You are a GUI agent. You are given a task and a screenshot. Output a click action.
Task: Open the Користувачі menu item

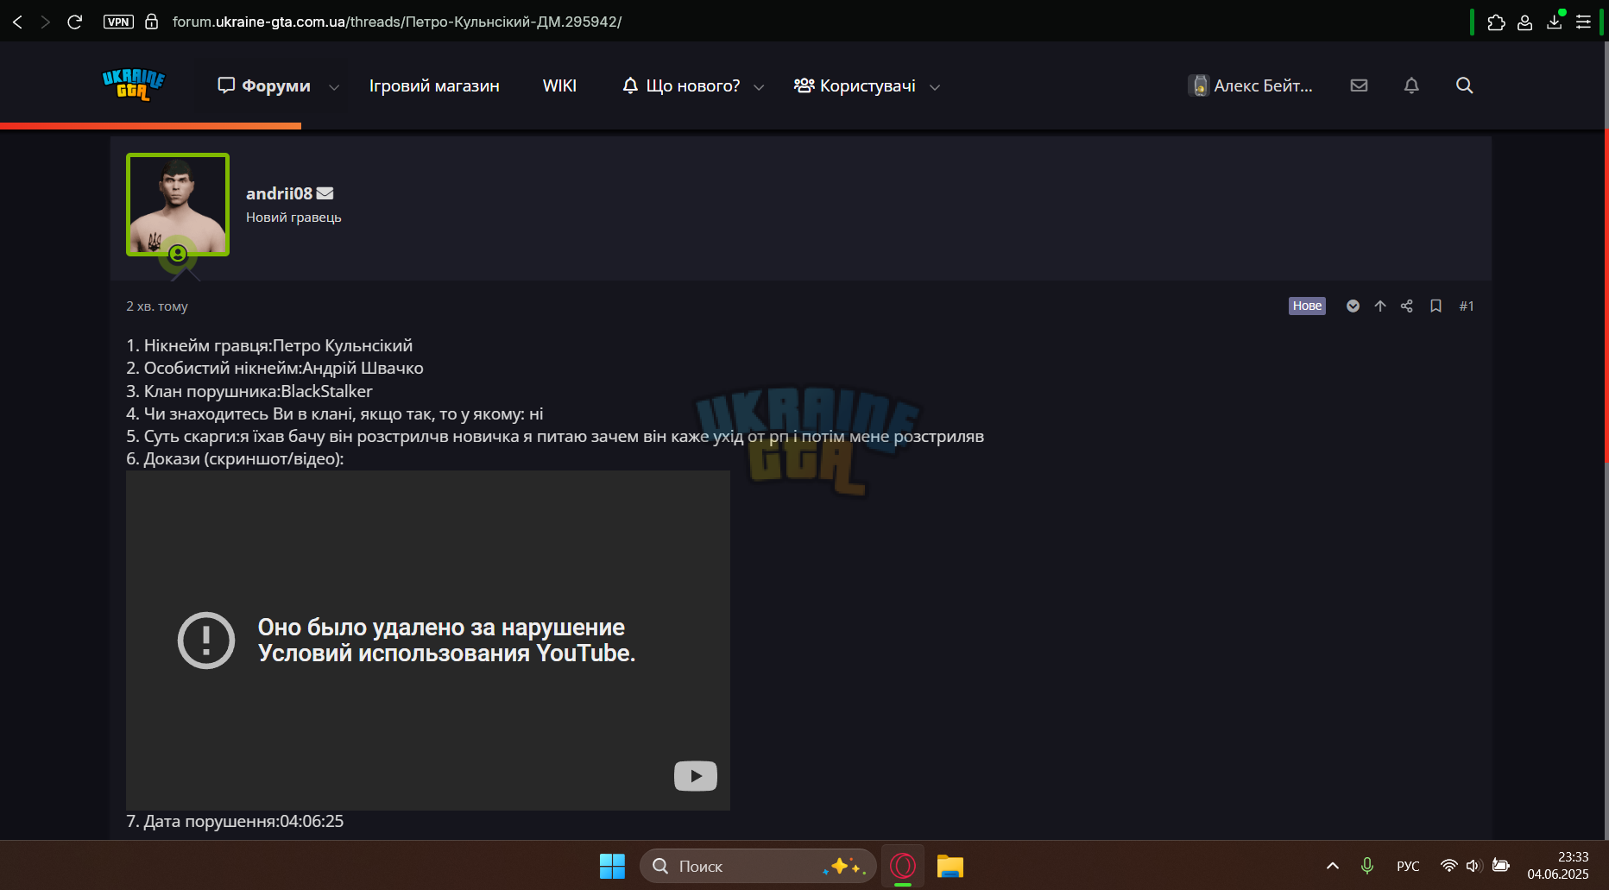(x=855, y=85)
